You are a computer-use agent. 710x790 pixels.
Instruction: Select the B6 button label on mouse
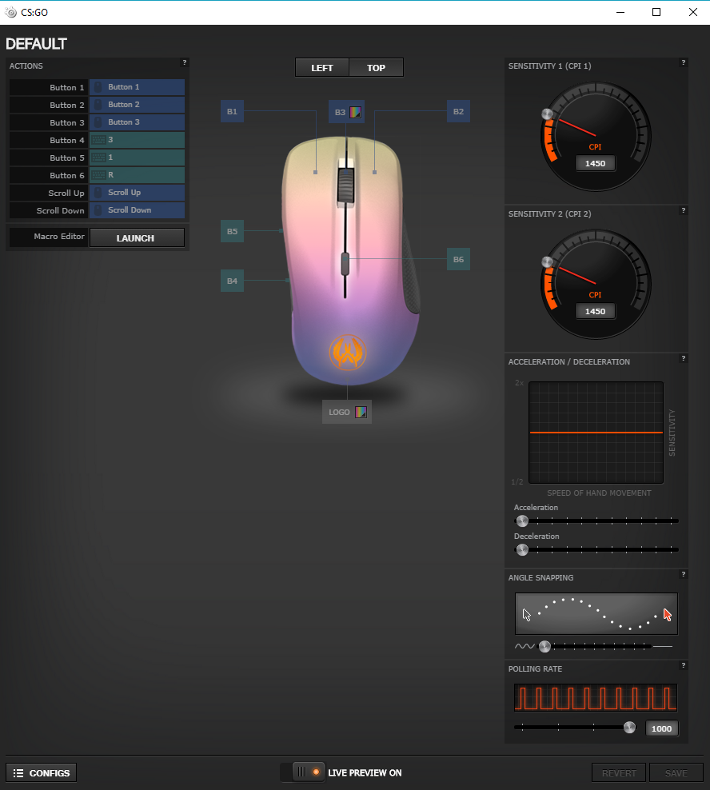click(x=458, y=259)
